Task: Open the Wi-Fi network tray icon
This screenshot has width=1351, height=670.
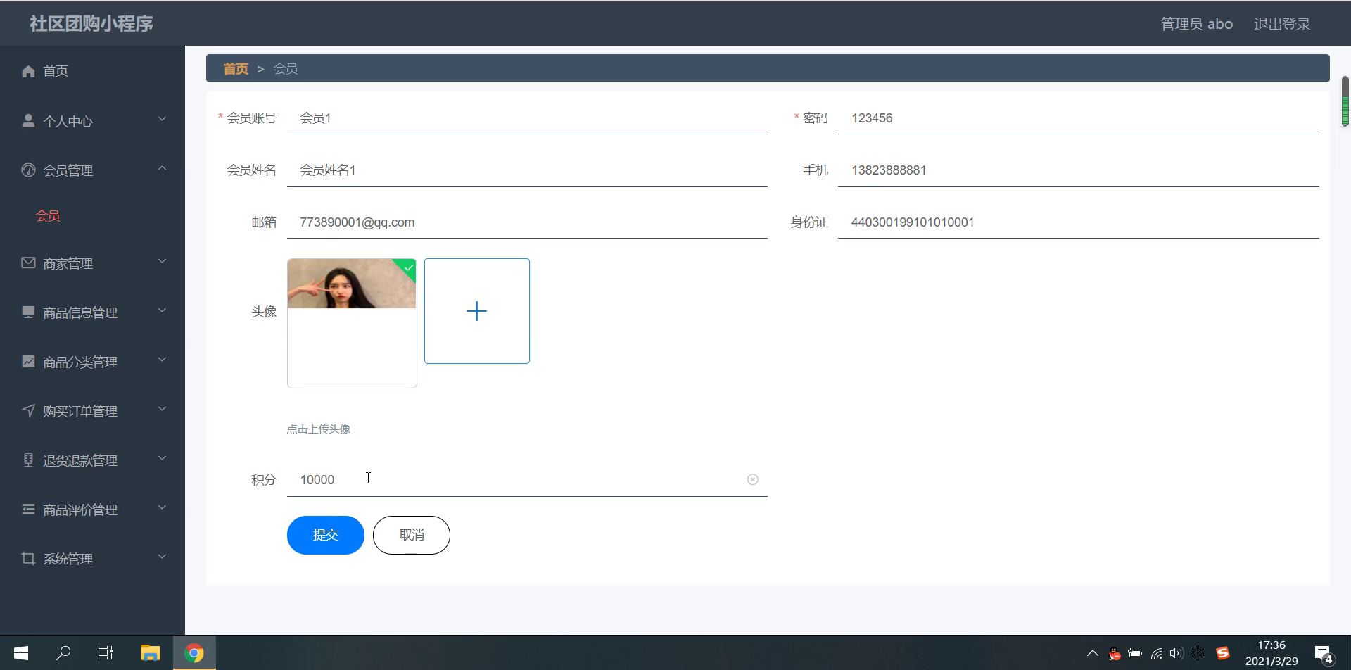Action: [1156, 653]
